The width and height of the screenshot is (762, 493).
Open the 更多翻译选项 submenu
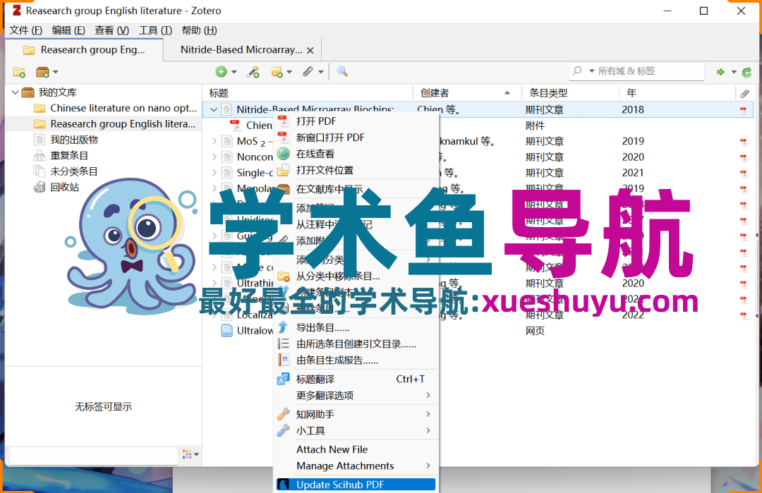(356, 396)
